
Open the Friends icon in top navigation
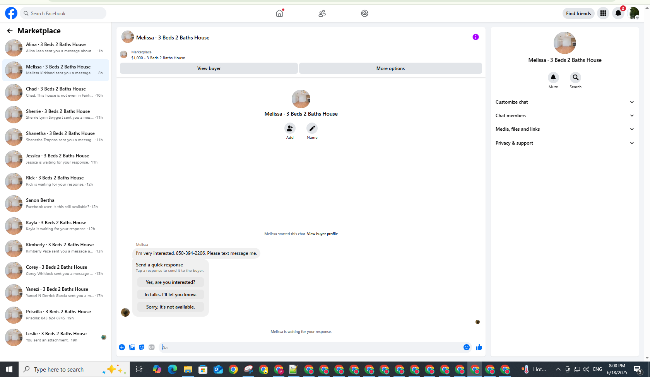pos(322,14)
